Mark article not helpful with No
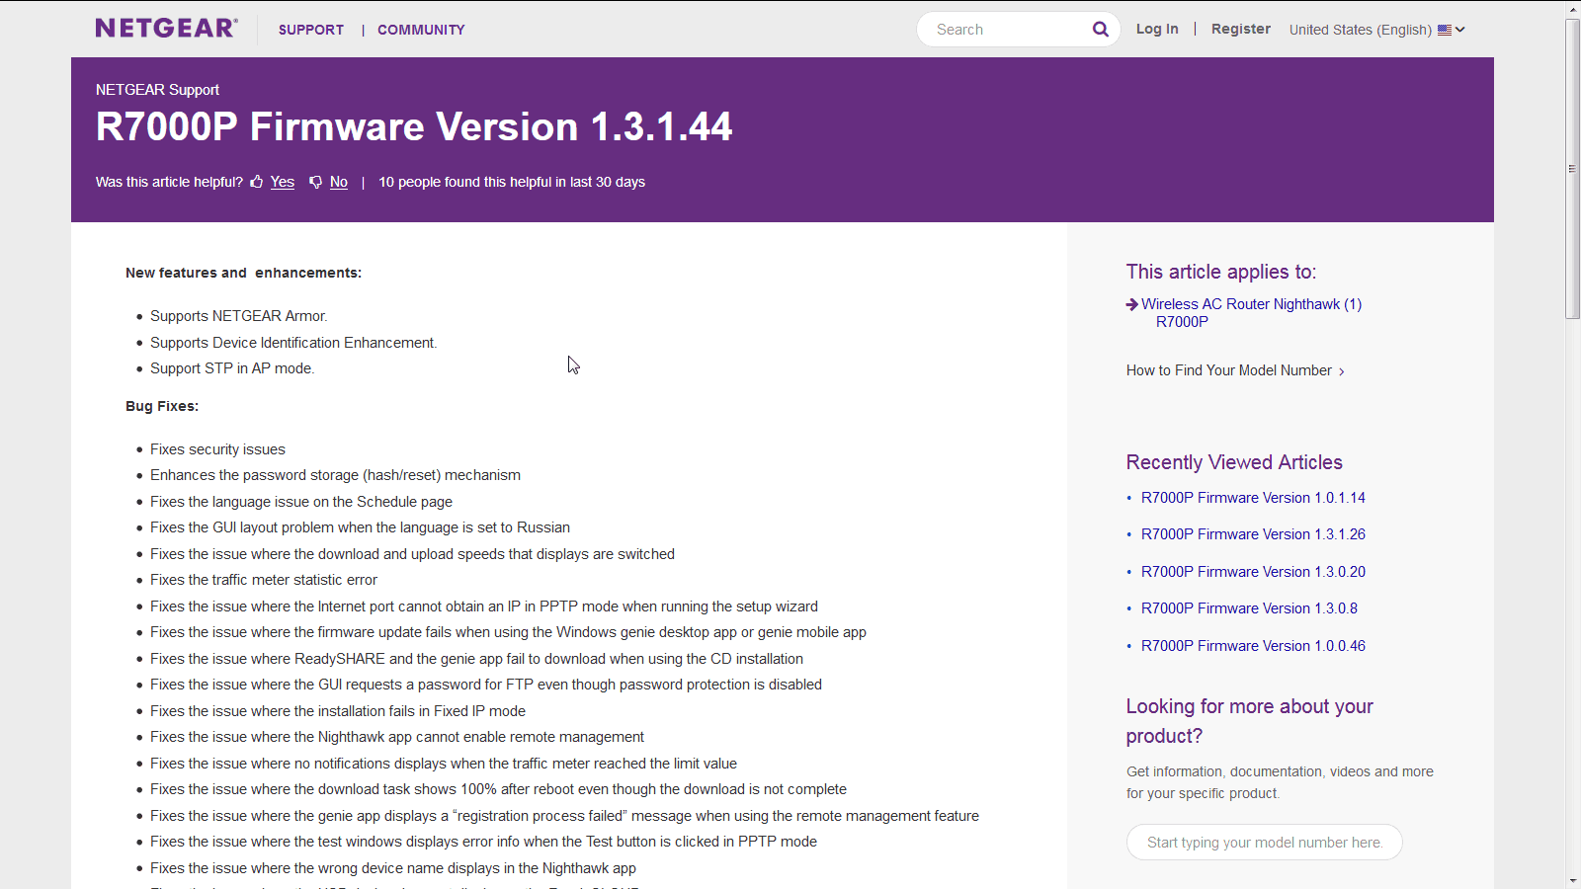The height and width of the screenshot is (889, 1581). click(x=339, y=182)
